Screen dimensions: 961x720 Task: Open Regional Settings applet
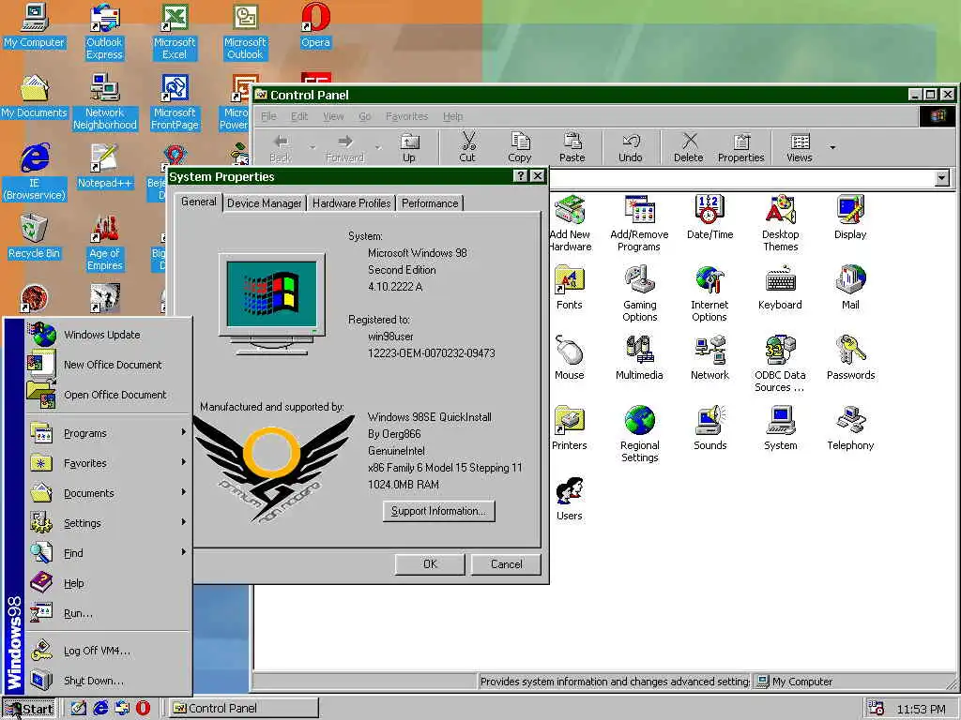click(x=639, y=434)
